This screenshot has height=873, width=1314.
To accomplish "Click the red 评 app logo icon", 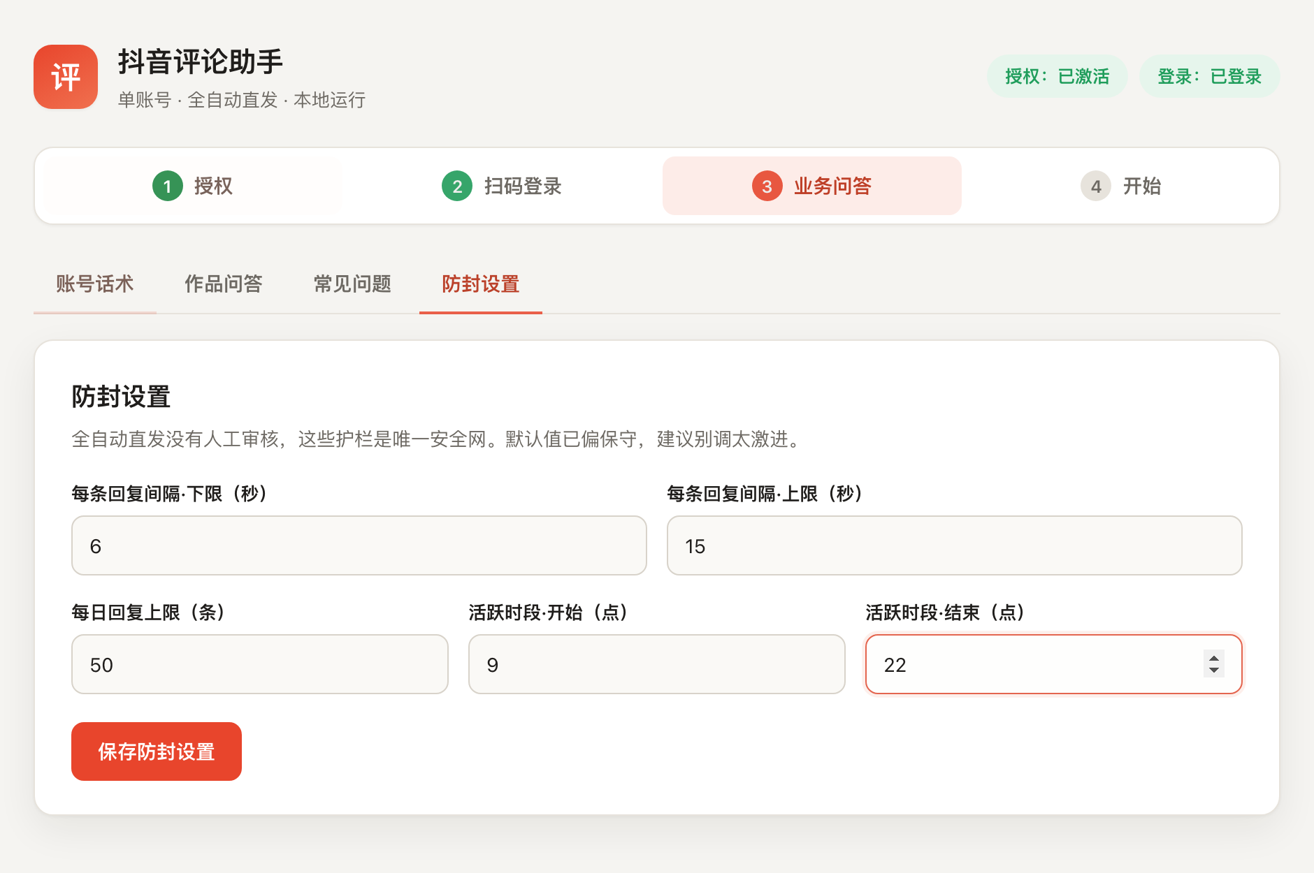I will tap(66, 77).
